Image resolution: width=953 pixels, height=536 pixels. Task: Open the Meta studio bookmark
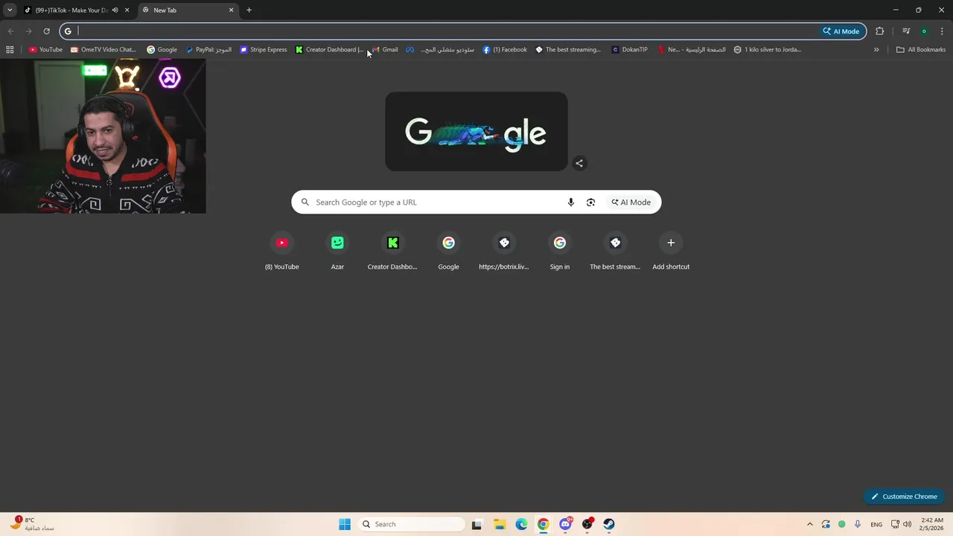point(439,50)
